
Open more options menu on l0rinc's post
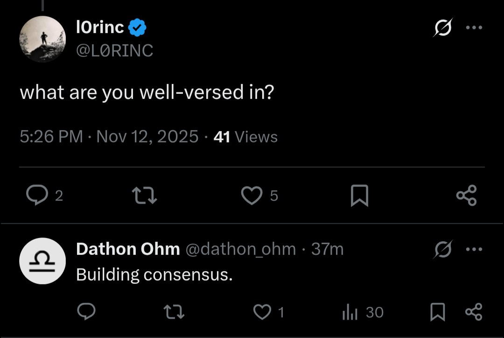click(x=474, y=28)
